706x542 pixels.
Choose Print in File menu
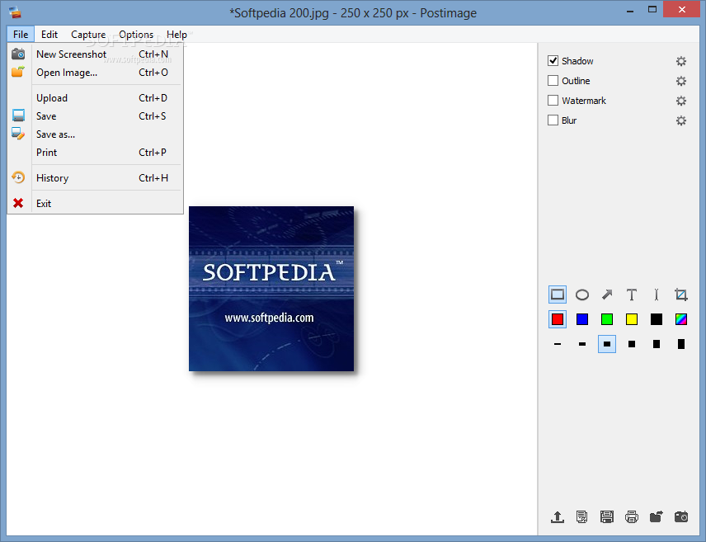point(96,153)
